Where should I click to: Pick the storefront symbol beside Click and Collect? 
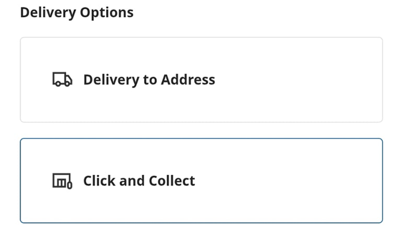click(62, 181)
